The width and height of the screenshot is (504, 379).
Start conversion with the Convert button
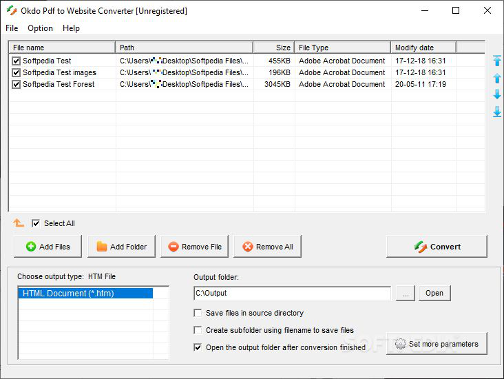pyautogui.click(x=437, y=247)
